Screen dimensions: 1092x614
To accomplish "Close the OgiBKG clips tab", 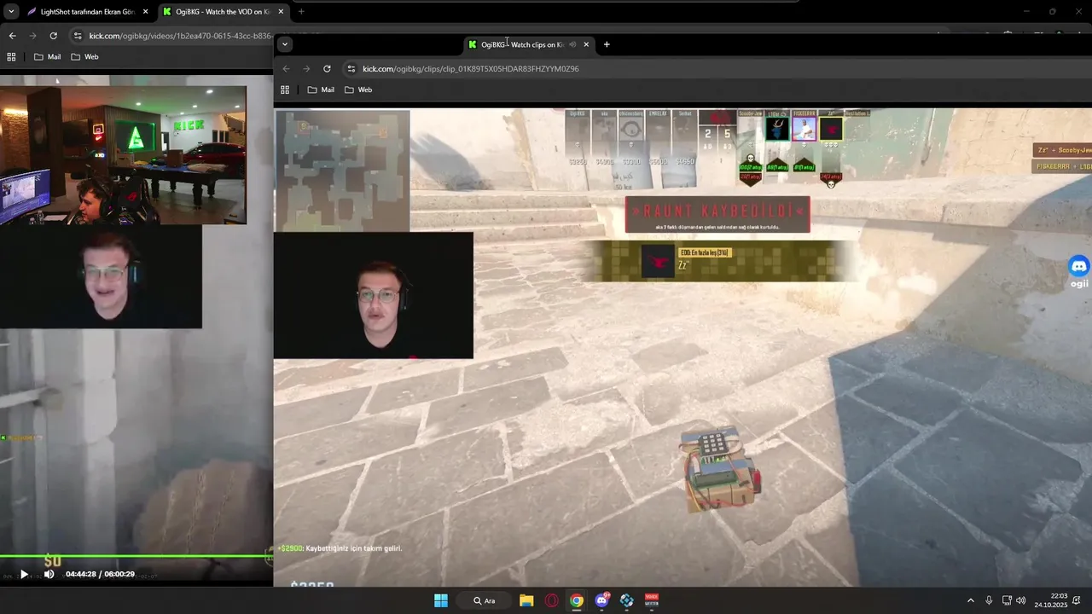I will [x=586, y=44].
